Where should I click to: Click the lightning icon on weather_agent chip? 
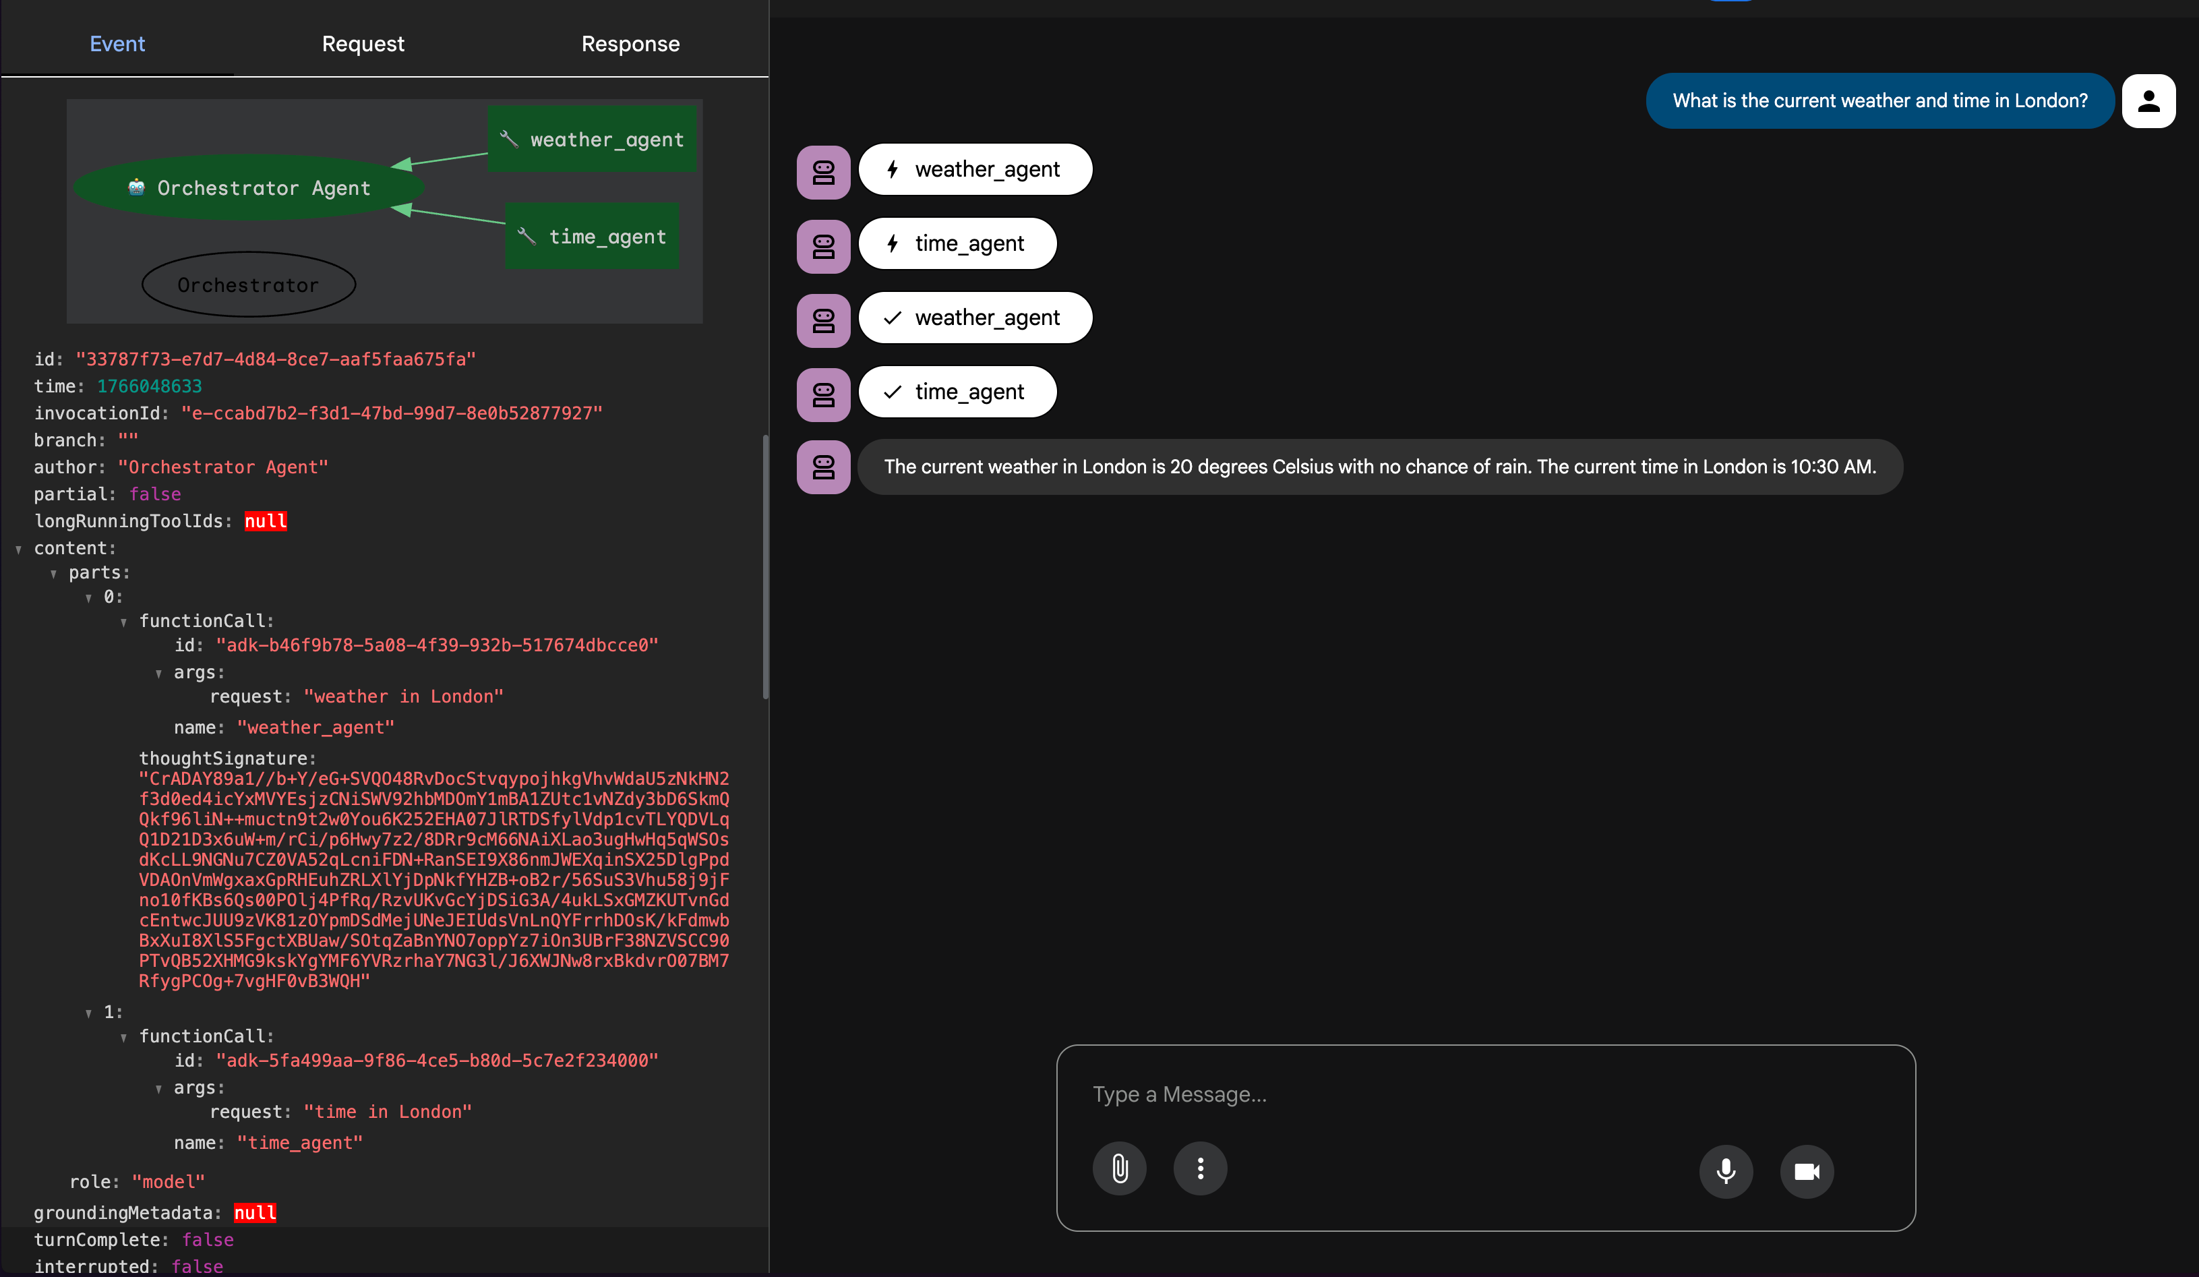point(892,169)
